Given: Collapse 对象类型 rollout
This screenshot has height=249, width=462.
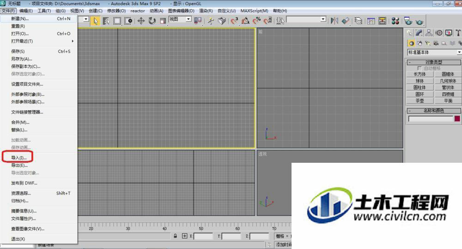Looking at the screenshot, I should point(434,62).
